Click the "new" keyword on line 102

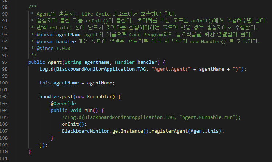(80, 97)
